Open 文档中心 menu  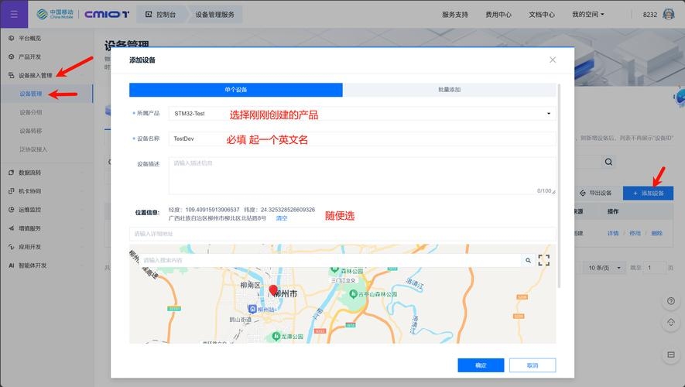(x=542, y=15)
